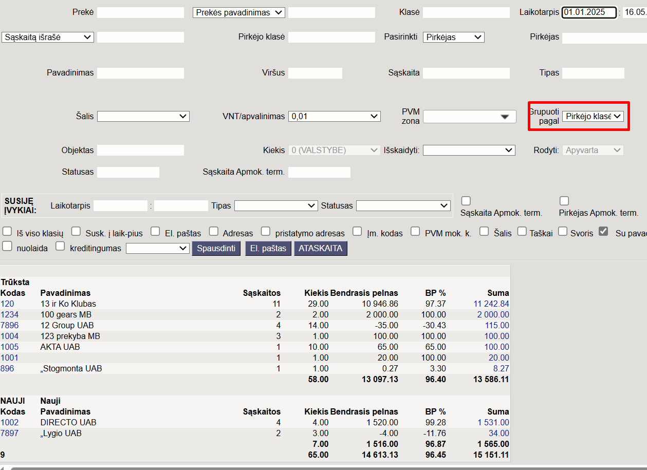Viewport: 647px width, 470px height.
Task: Open the VNT/apvalinimas 0,01 dropdown
Action: point(335,116)
